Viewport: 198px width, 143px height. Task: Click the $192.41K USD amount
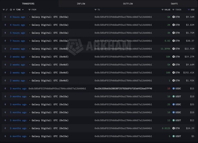189,73
